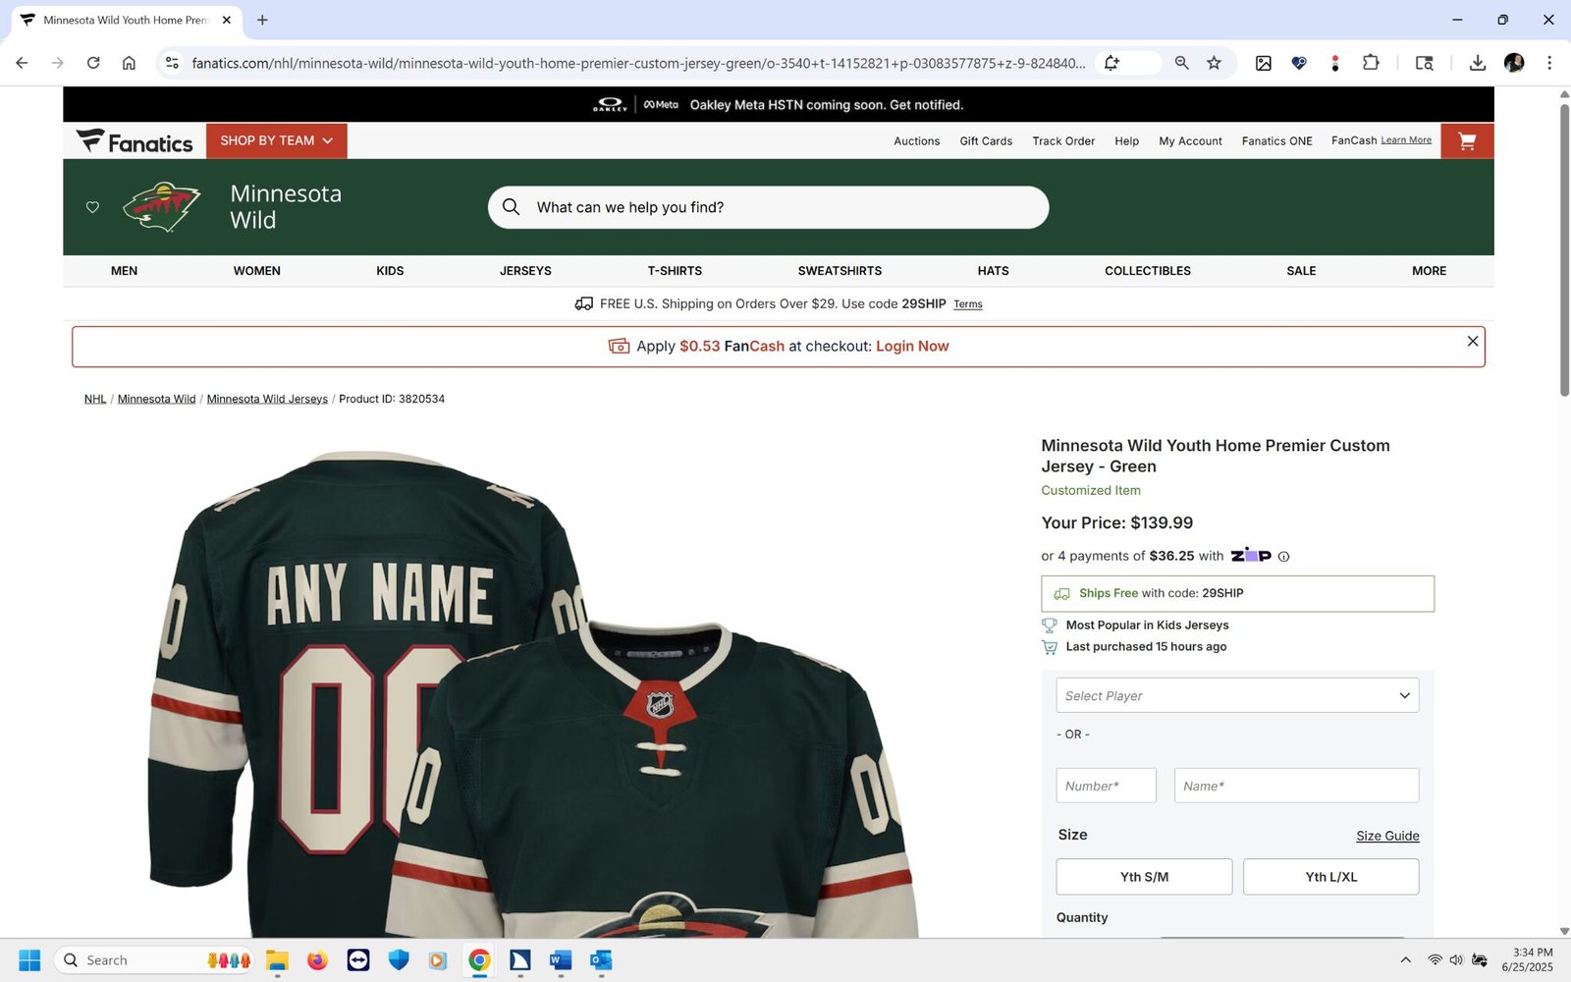This screenshot has height=982, width=1571.
Task: Click the Windows taskbar Search box
Action: pos(153,960)
